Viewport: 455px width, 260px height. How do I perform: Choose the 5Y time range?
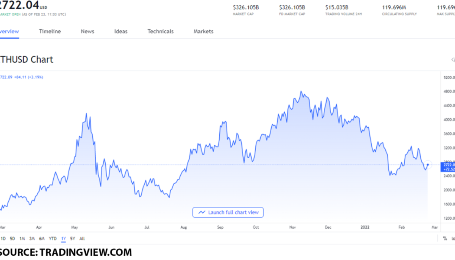coord(73,239)
